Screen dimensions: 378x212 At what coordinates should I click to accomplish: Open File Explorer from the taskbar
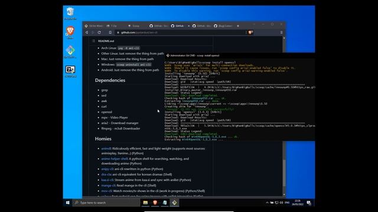145,203
